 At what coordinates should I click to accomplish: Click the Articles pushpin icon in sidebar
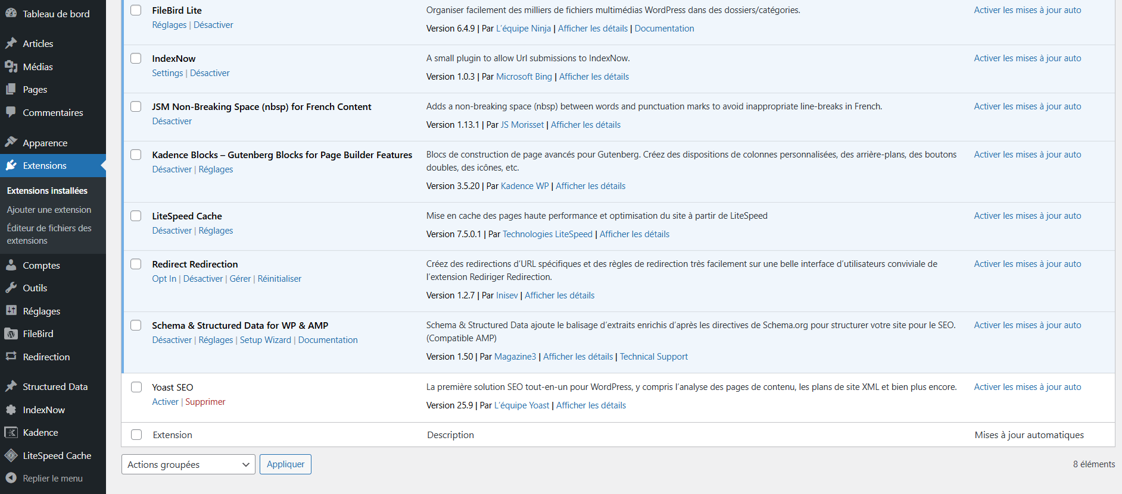(x=11, y=43)
